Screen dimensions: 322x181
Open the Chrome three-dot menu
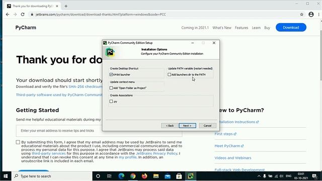point(318,15)
